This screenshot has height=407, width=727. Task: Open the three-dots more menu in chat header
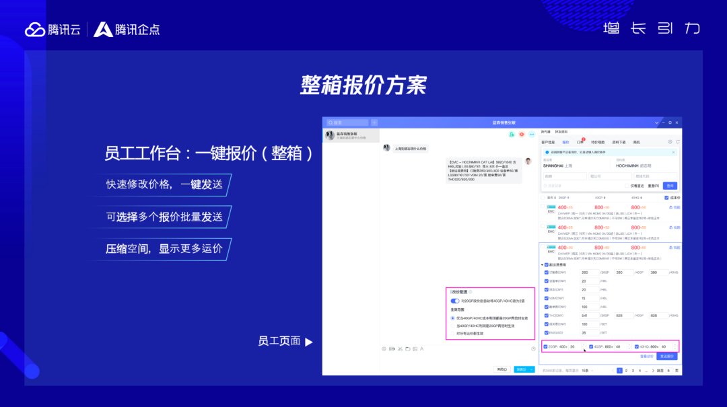point(532,135)
